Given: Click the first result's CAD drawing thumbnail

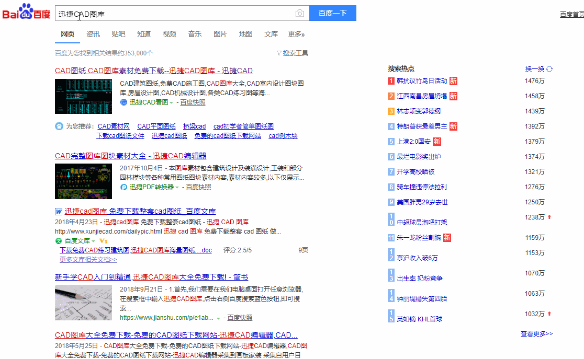Looking at the screenshot, I should (83, 96).
